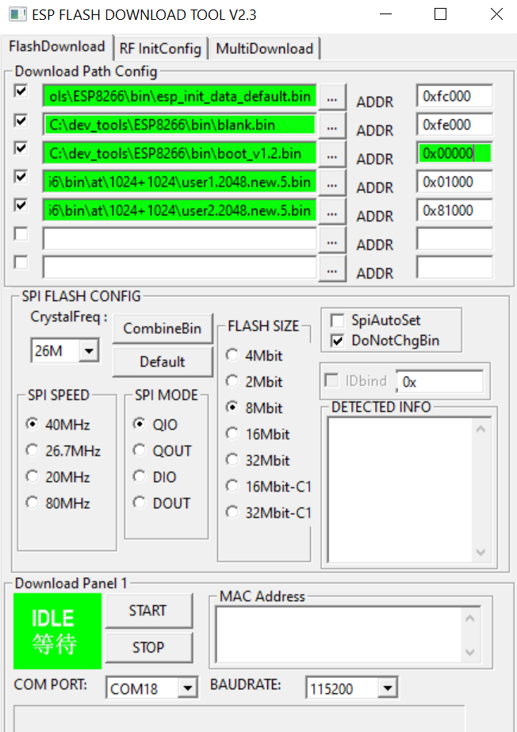Browse file for the sixth path row

pyautogui.click(x=332, y=241)
